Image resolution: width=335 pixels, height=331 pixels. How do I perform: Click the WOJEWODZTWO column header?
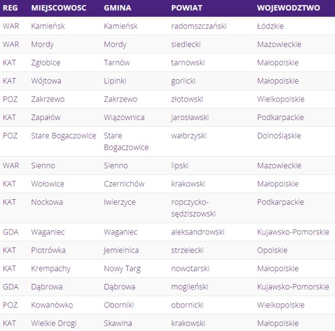[288, 8]
